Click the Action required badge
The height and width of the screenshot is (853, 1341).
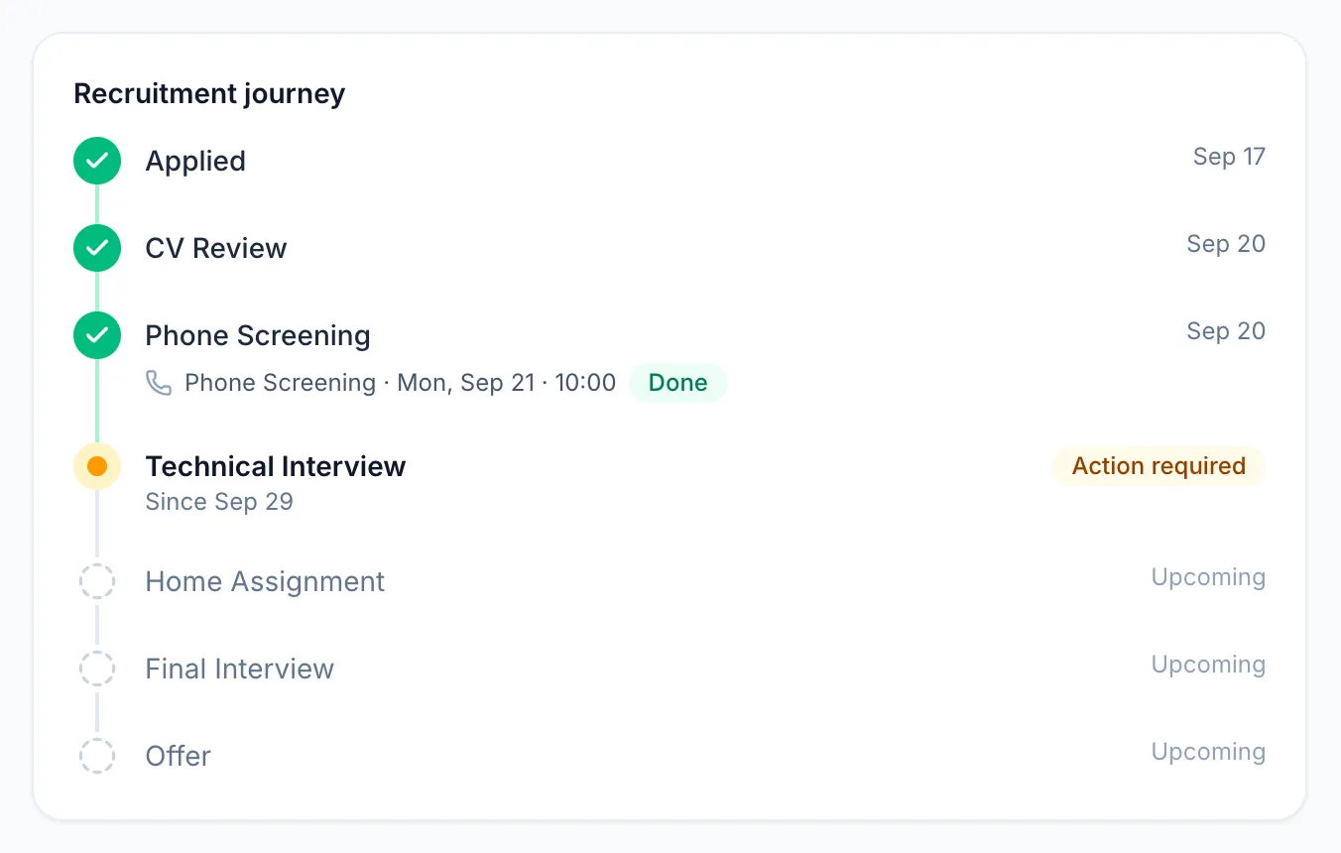tap(1158, 466)
